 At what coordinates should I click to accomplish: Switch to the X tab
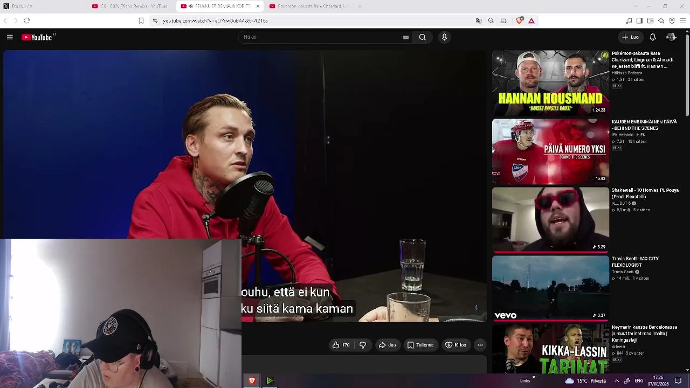pyautogui.click(x=43, y=6)
